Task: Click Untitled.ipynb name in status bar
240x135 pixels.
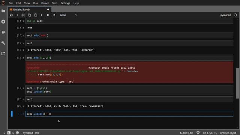Action: 228,133
